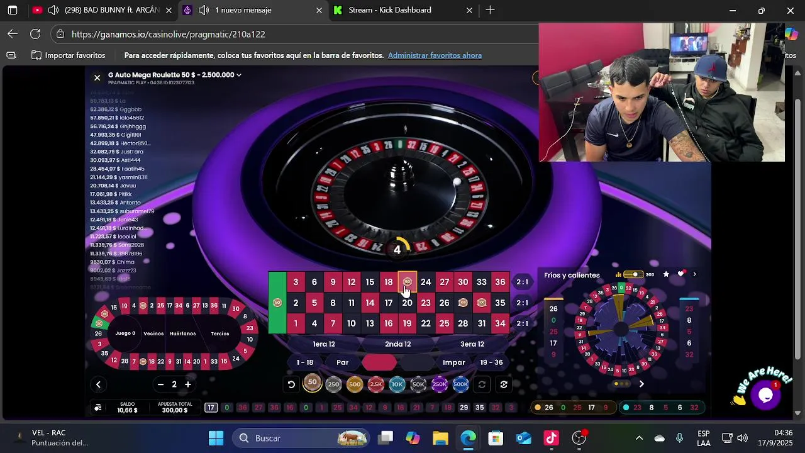This screenshot has height=453, width=805.
Task: Bet on number 36 on the table
Action: (500, 282)
